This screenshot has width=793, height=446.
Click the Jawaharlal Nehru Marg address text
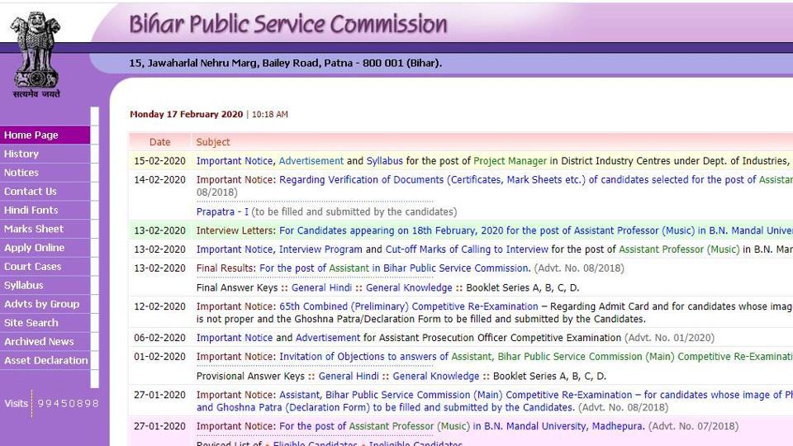point(285,64)
